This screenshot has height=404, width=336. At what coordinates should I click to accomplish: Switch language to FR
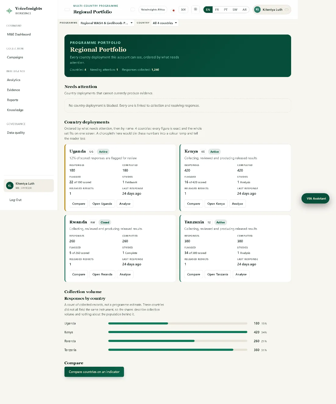pos(217,10)
